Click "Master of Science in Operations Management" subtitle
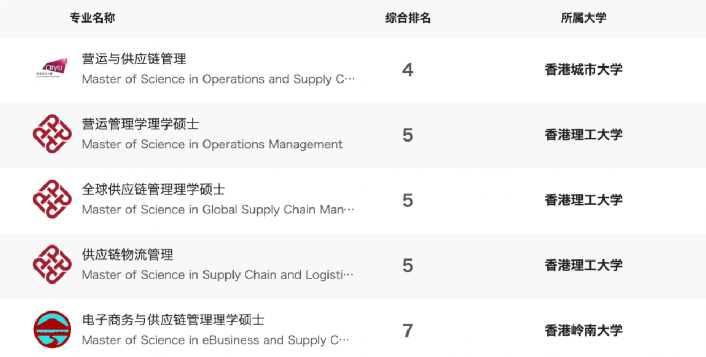This screenshot has width=706, height=357. (x=212, y=145)
